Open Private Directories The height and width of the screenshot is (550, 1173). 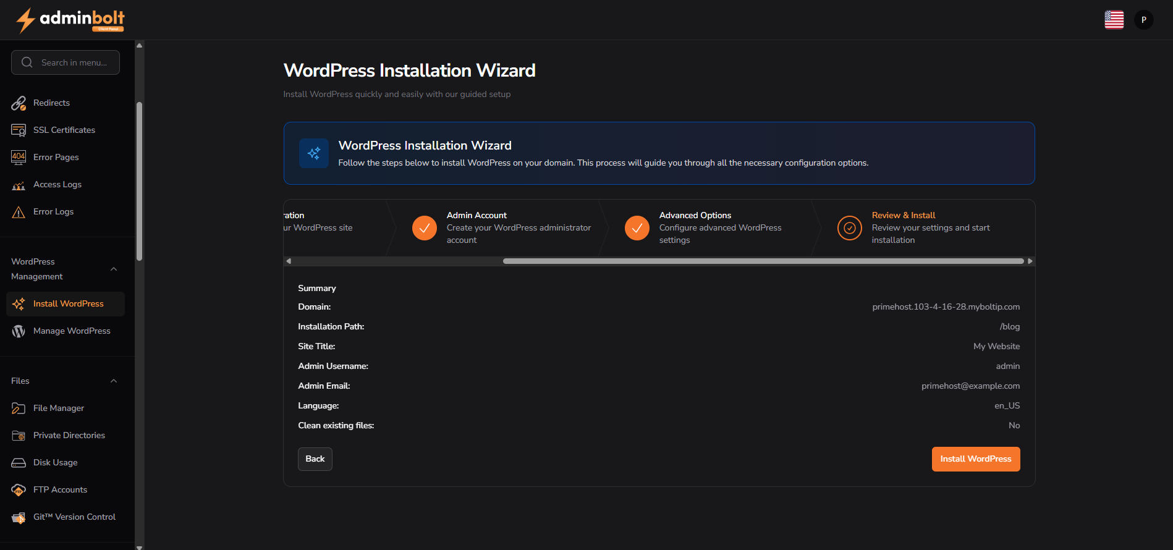(x=66, y=436)
